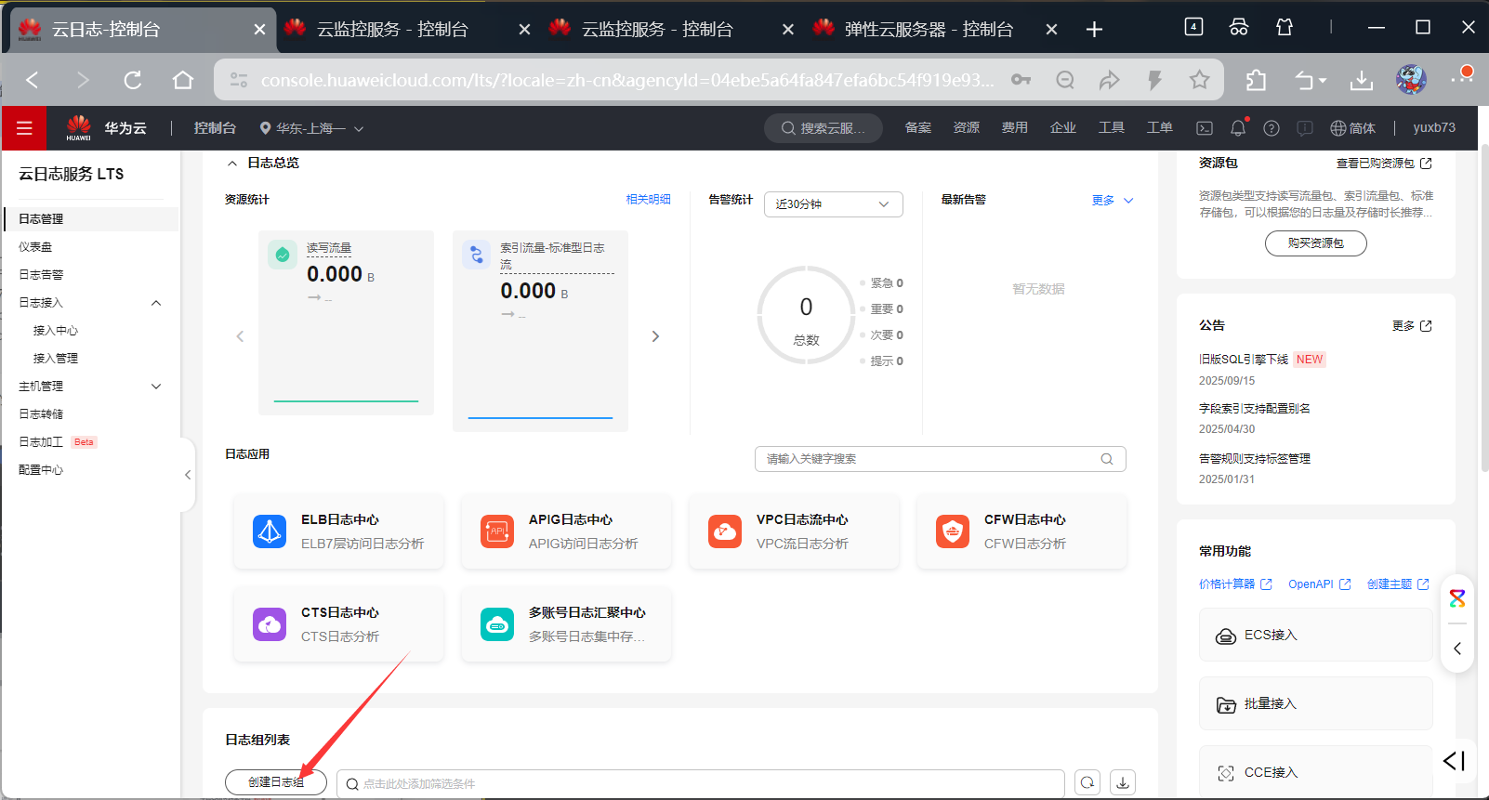
Task: Open the 华东-上海一 region selector
Action: pyautogui.click(x=311, y=128)
